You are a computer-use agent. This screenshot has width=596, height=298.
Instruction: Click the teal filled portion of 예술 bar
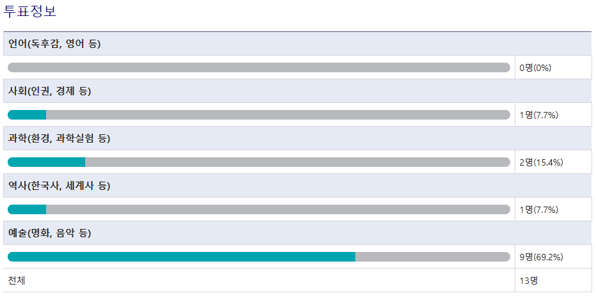pyautogui.click(x=181, y=257)
